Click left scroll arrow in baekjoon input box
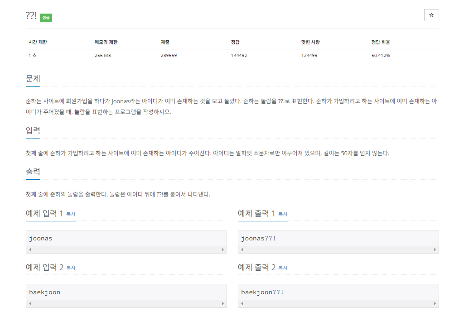 [30, 303]
